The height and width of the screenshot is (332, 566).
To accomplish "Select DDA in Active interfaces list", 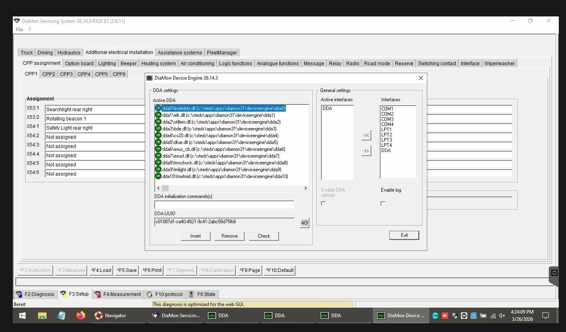I will pos(327,108).
